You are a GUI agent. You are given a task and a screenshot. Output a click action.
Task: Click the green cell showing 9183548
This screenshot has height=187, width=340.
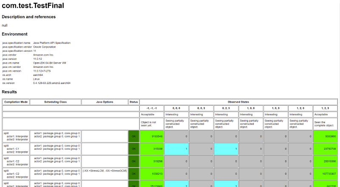152,136
